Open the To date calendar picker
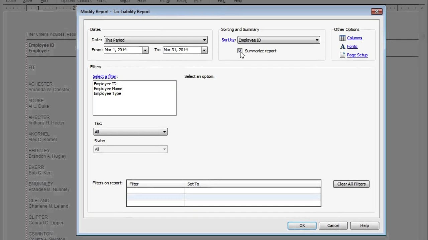Screen dimensions: 428x240 coord(204,50)
